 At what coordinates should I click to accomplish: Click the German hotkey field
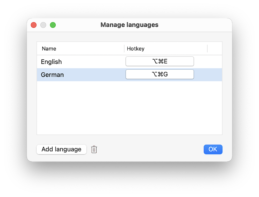point(160,74)
